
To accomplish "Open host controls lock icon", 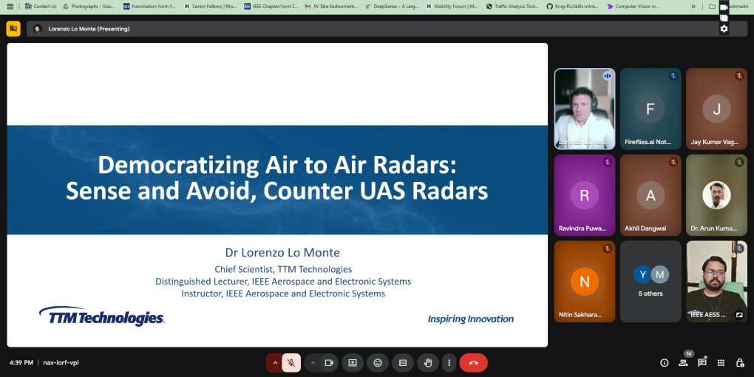I will click(740, 362).
